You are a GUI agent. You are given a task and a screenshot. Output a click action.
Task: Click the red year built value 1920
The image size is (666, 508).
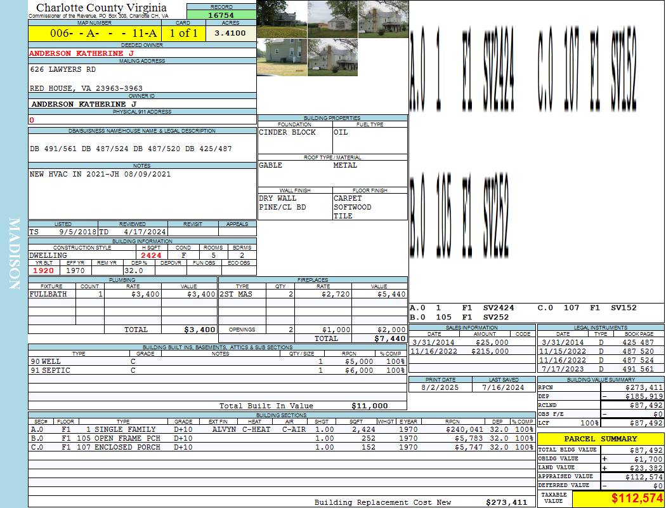click(44, 271)
